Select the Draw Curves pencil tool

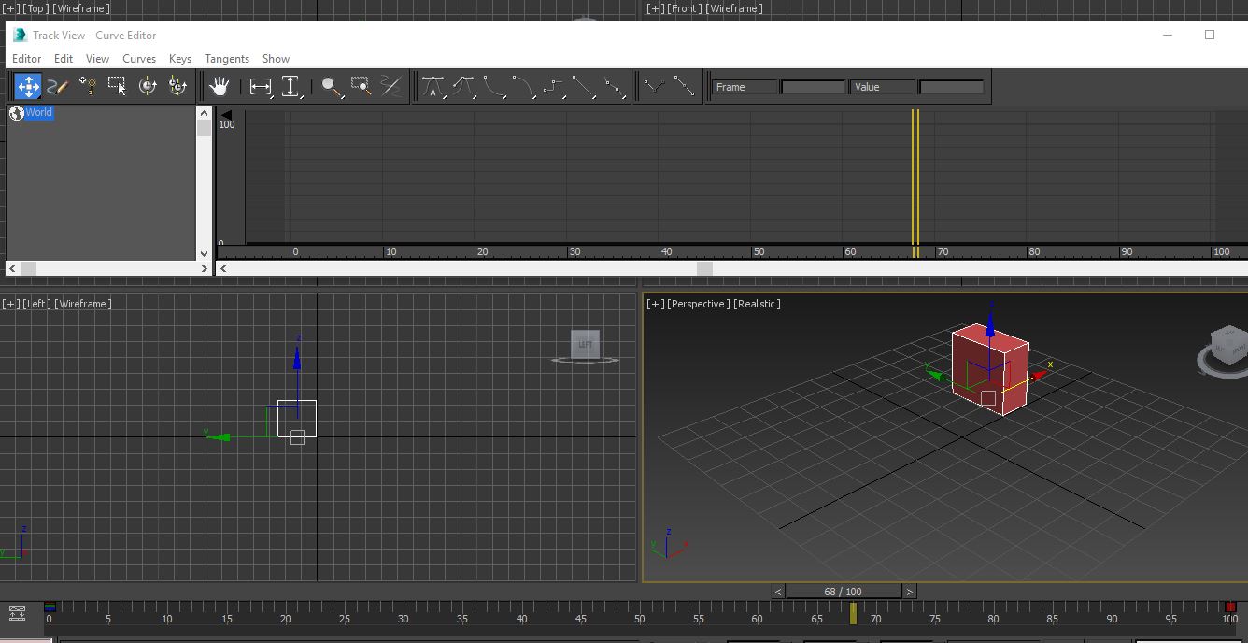point(58,87)
